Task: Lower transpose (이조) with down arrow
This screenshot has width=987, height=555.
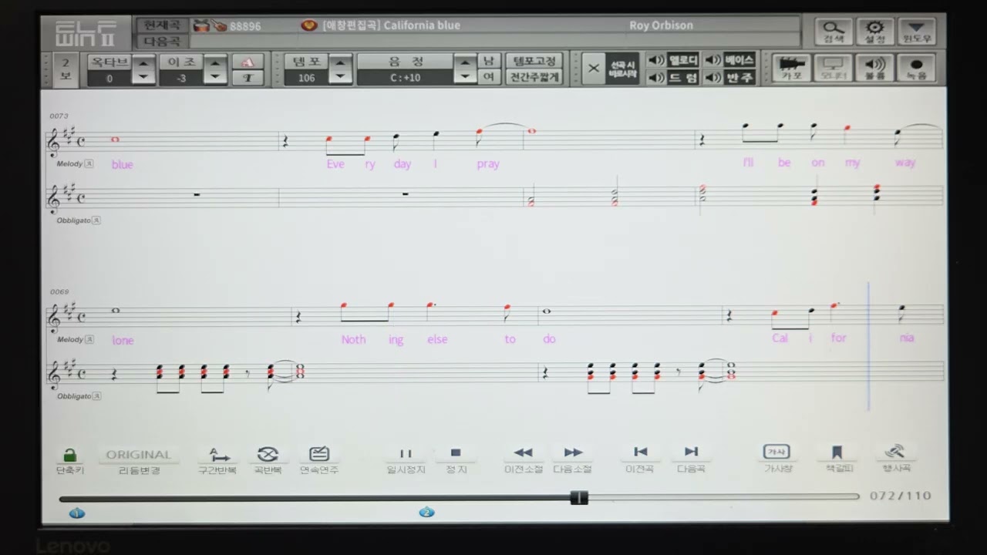Action: click(217, 77)
